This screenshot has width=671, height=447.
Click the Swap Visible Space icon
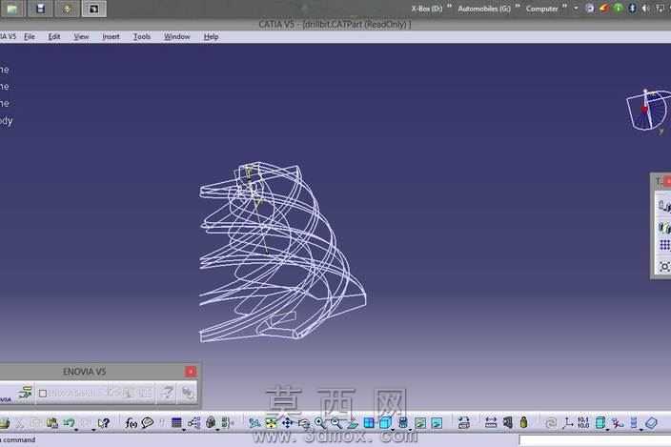[437, 423]
